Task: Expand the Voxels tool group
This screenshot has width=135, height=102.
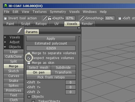Action: [5, 37]
